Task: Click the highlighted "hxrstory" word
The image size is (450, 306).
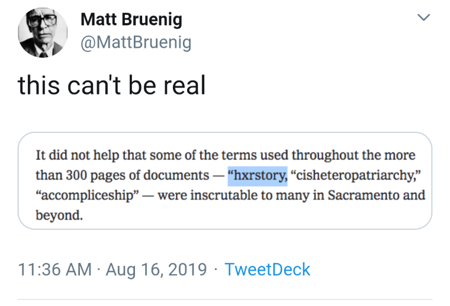Action: tap(259, 175)
